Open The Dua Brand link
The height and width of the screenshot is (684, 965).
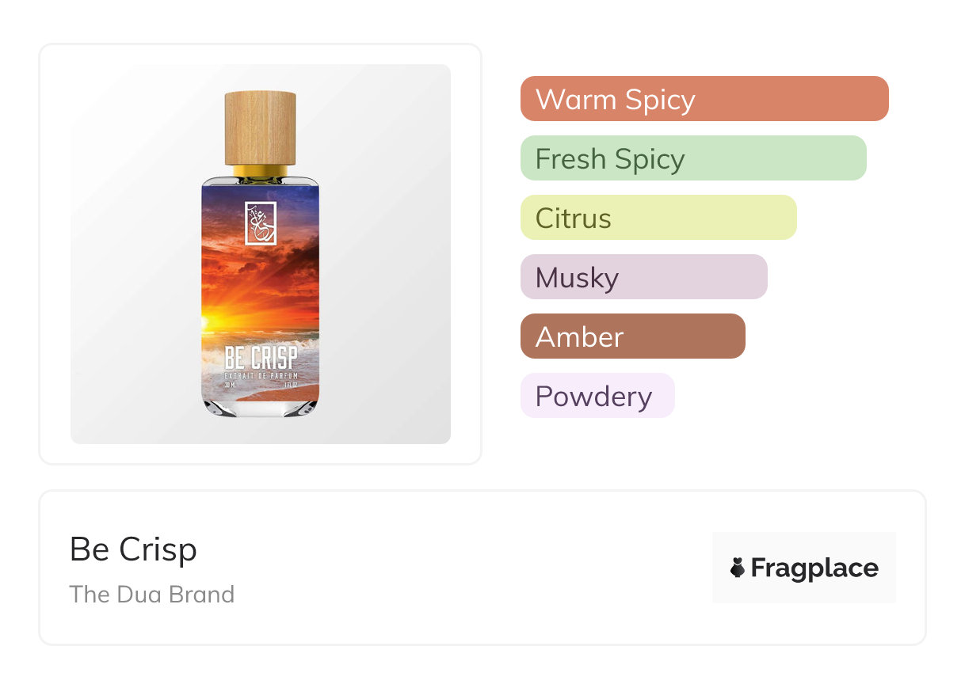pyautogui.click(x=151, y=595)
